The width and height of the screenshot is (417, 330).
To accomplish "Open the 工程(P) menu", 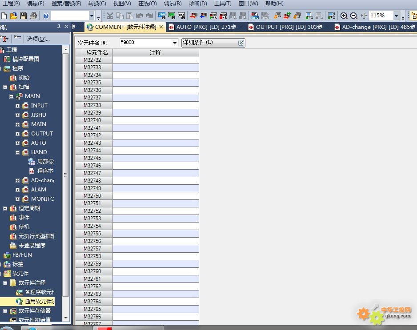I will [11, 4].
